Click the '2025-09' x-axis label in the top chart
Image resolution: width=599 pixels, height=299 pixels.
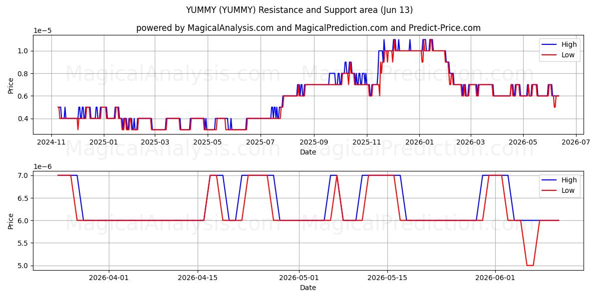314,142
